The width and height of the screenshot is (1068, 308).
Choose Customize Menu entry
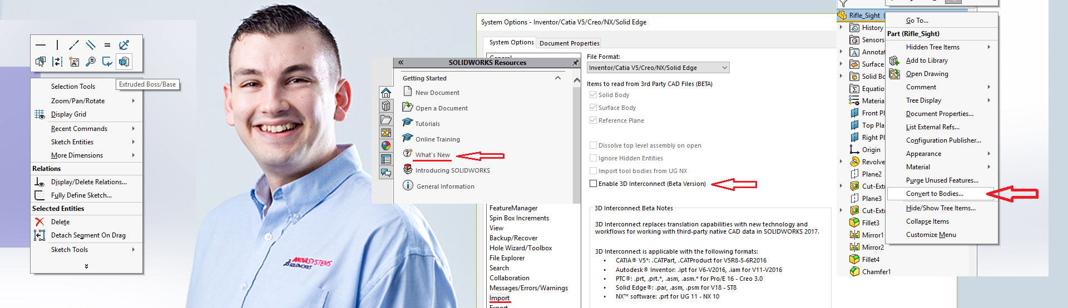click(x=931, y=235)
